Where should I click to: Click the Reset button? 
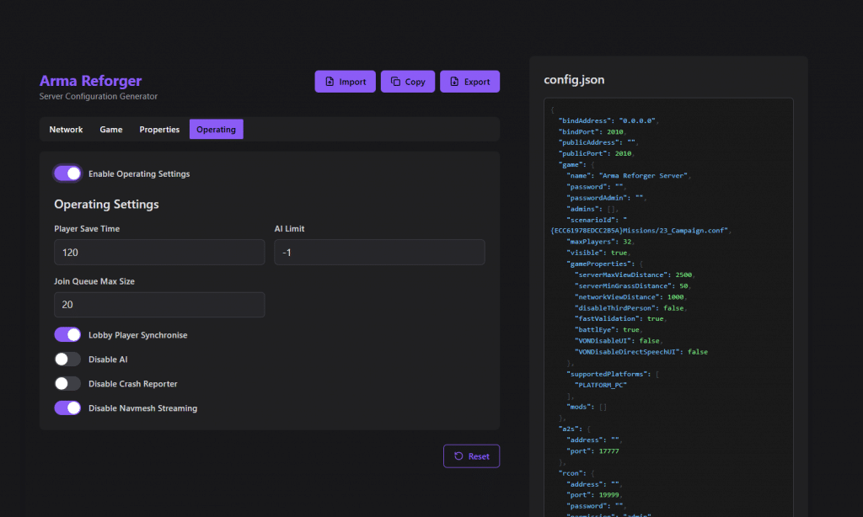(x=471, y=456)
